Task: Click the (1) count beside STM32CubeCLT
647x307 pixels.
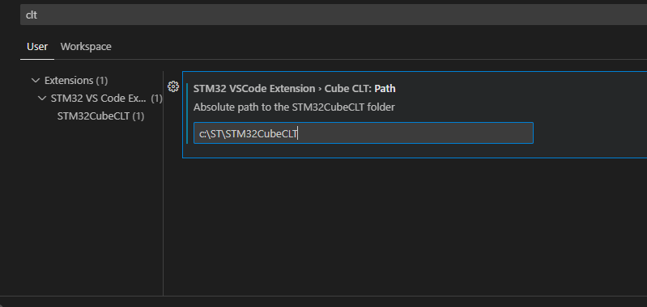Action: click(138, 116)
